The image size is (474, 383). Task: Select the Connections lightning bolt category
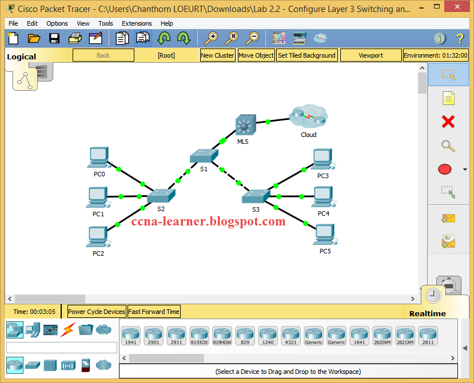click(67, 330)
